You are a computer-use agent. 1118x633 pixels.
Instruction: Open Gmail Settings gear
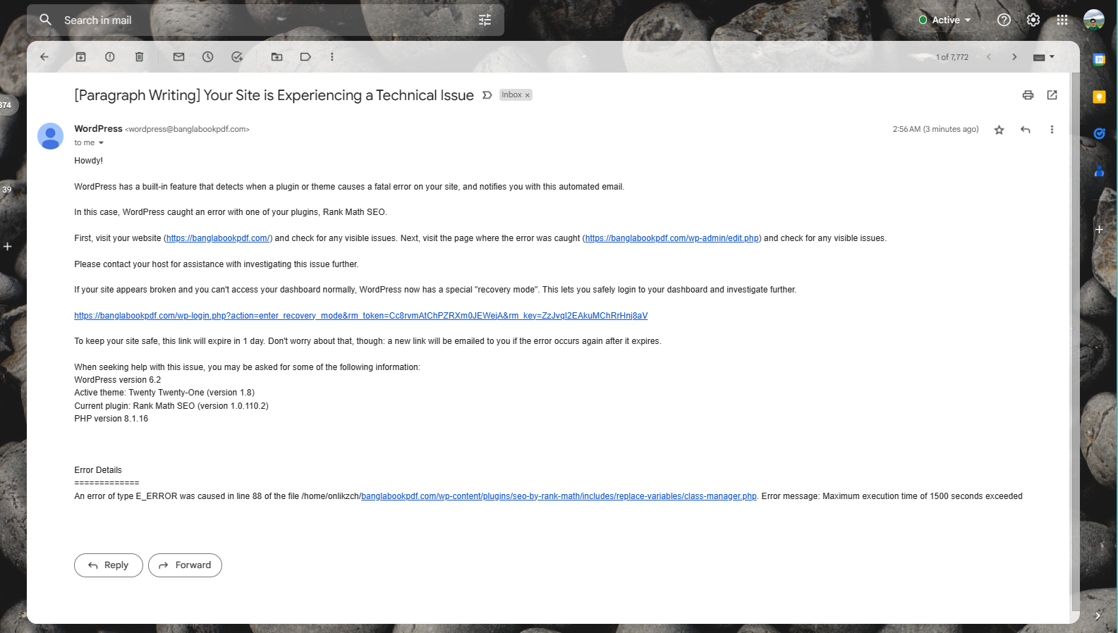[x=1033, y=20]
